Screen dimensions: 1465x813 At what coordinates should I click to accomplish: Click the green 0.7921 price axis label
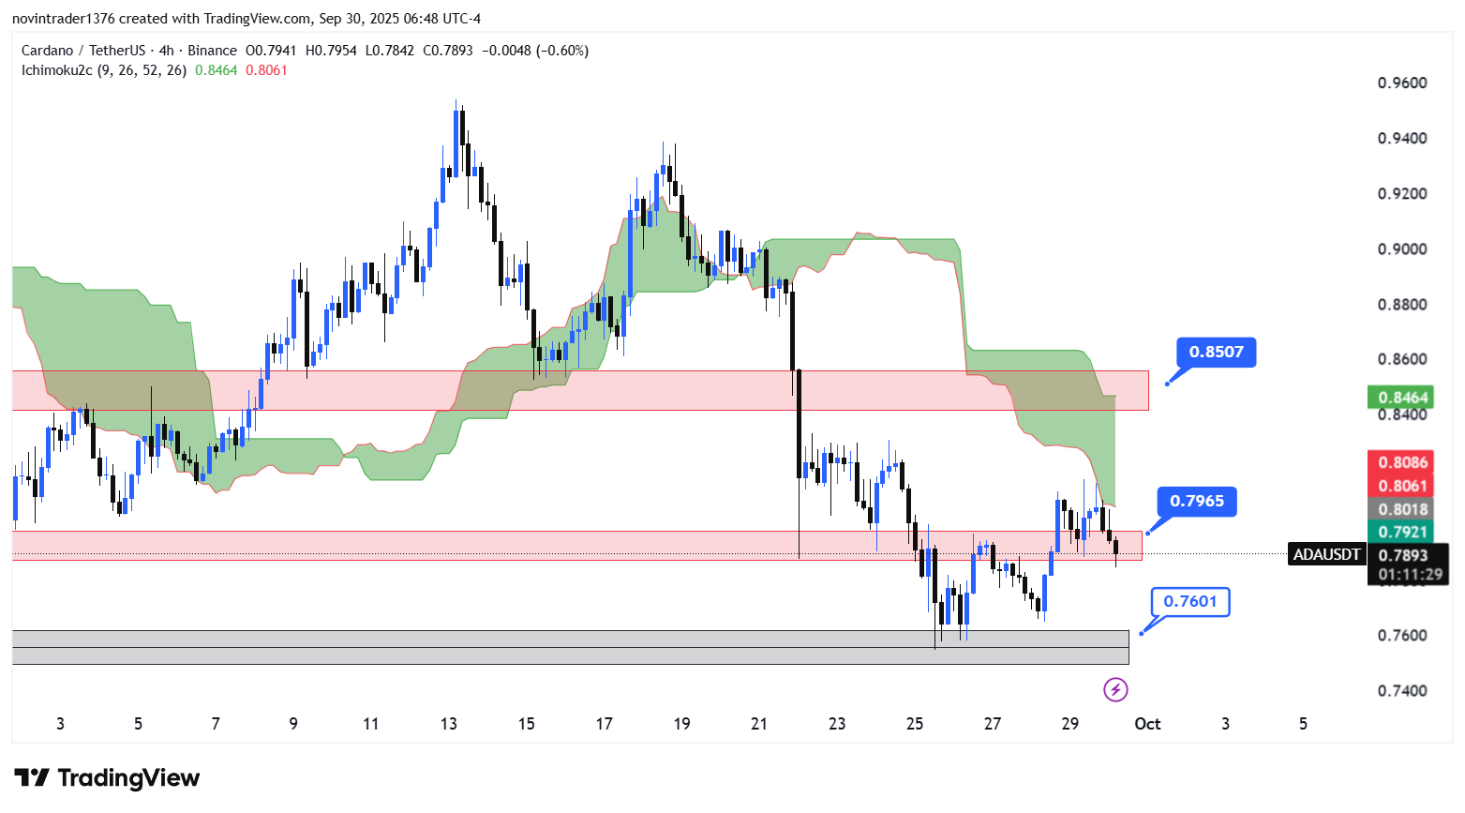point(1402,532)
